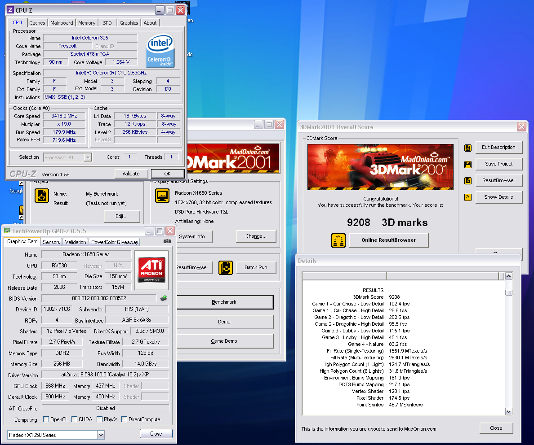Click the Project icon in 3DMark2001
534x445 pixels.
(42, 196)
